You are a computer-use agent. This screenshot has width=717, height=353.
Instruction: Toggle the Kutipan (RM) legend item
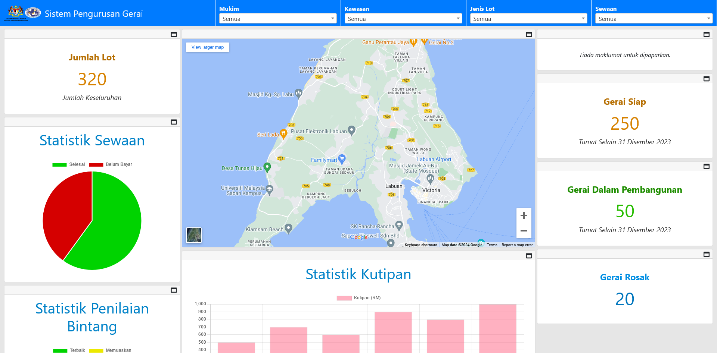pyautogui.click(x=358, y=298)
